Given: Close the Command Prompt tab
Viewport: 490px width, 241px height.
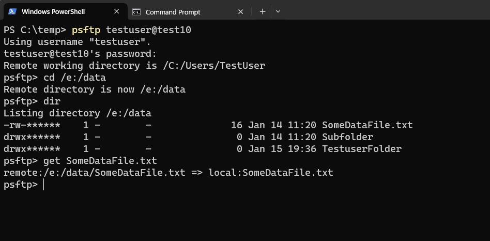Looking at the screenshot, I should coord(241,12).
